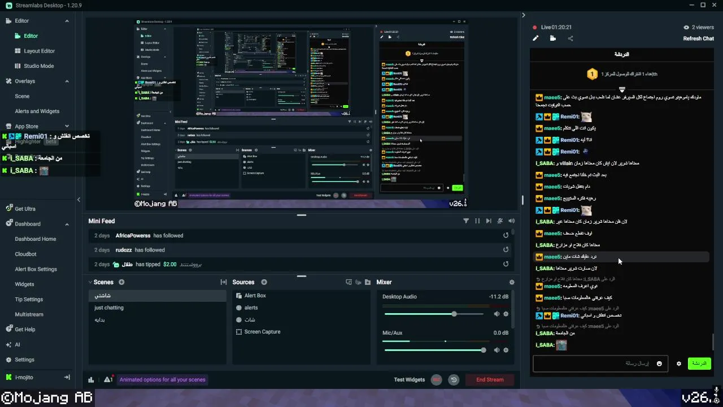723x407 pixels.
Task: Adjust Mic/Aux volume slider
Action: click(x=435, y=350)
